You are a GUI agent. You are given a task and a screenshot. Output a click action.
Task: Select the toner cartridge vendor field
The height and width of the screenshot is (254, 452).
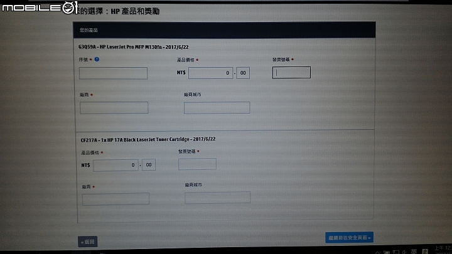click(116, 199)
